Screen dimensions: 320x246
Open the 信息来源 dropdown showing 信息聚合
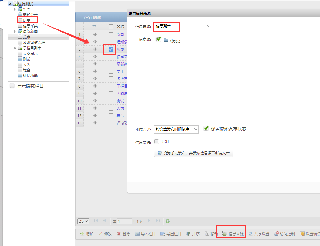pyautogui.click(x=182, y=26)
